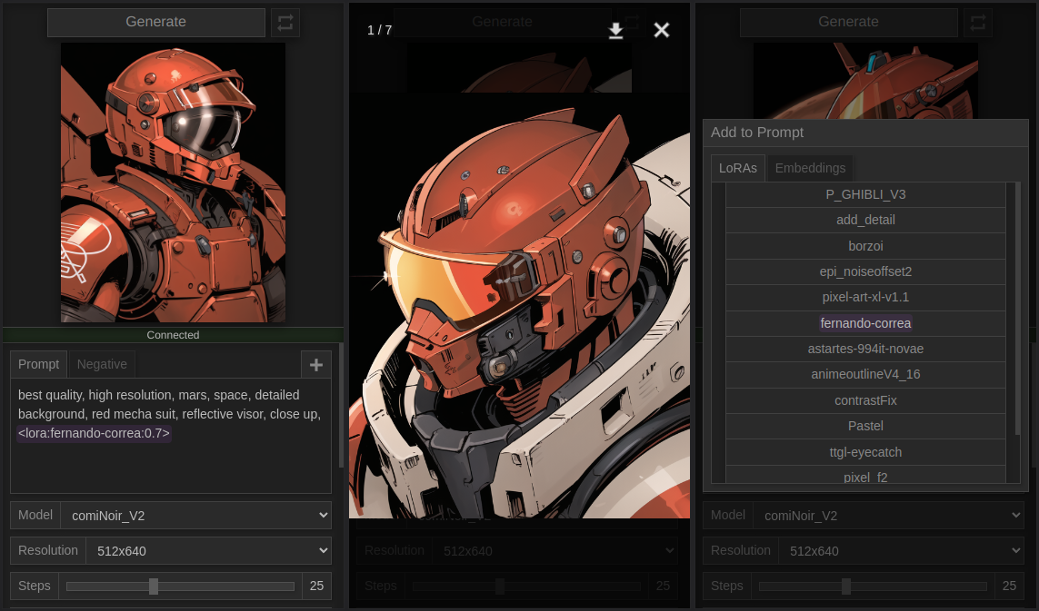Click the left panel Steps value 25
Viewport: 1039px width, 611px height.
316,586
